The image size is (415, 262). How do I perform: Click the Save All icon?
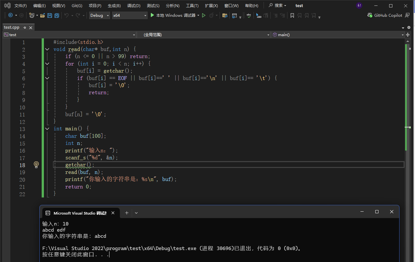pyautogui.click(x=57, y=15)
